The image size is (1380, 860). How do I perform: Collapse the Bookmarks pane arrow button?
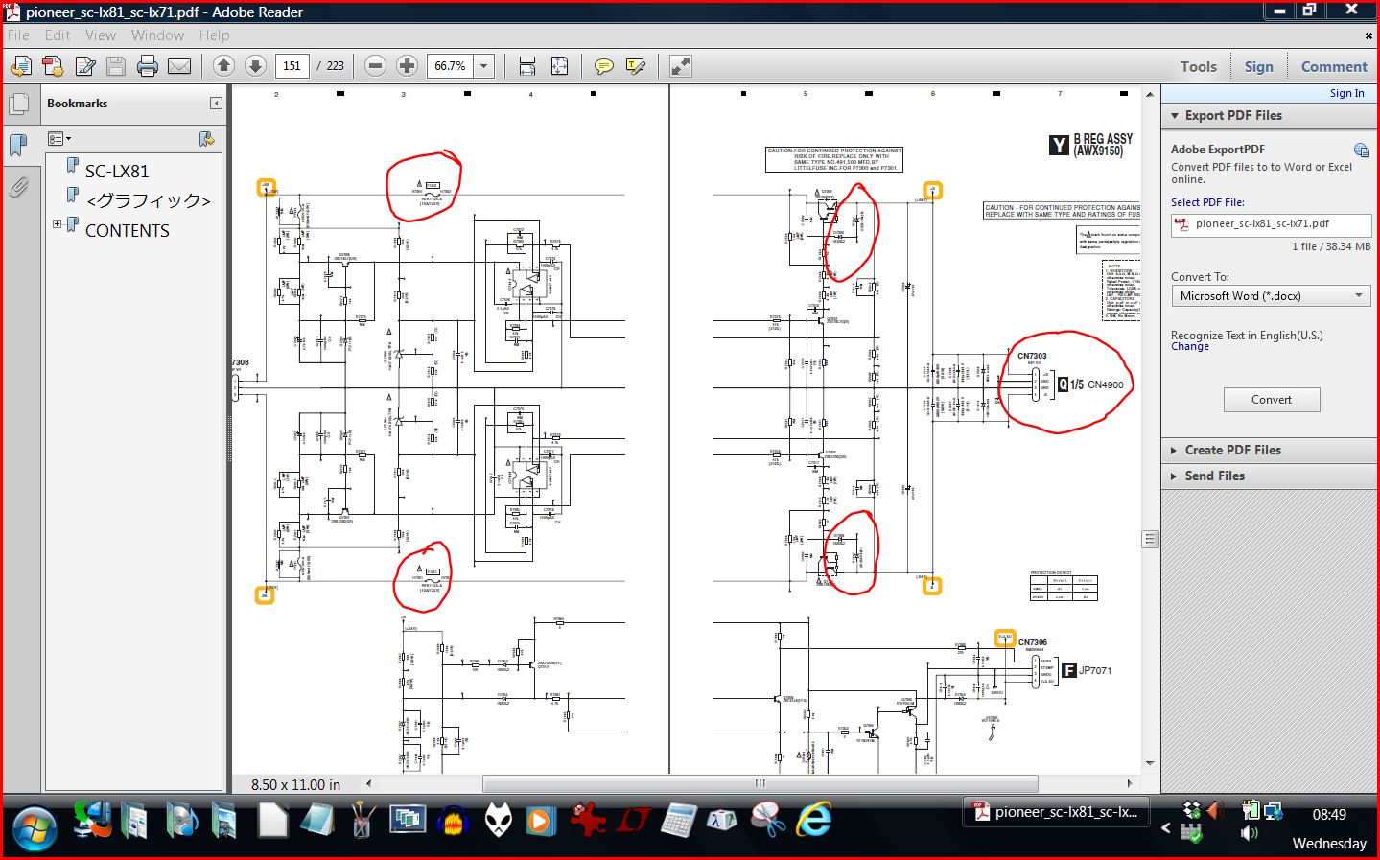216,103
